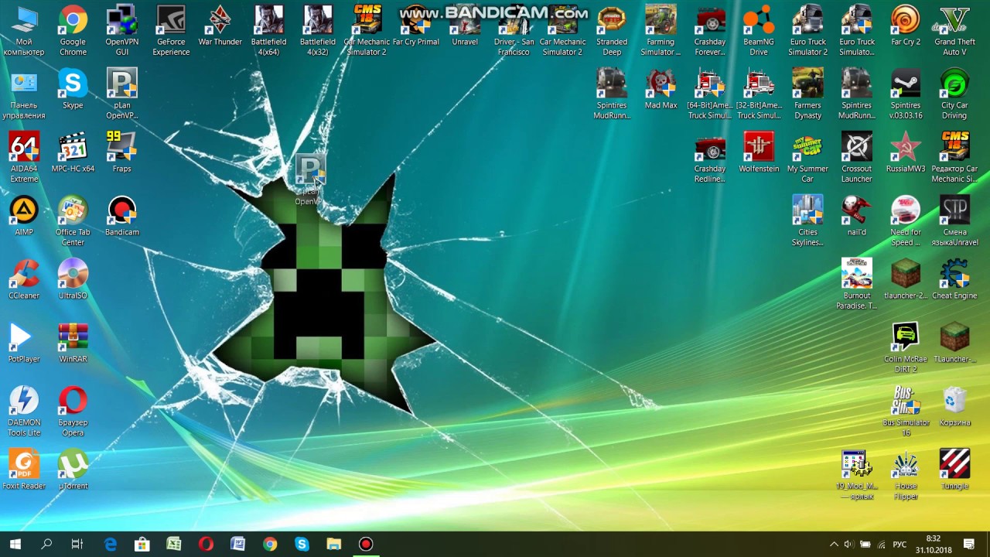990x557 pixels.
Task: Open Task View on the taskbar
Action: (x=77, y=544)
